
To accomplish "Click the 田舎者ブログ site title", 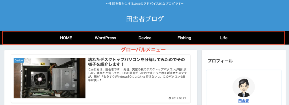I will coord(145,19).
